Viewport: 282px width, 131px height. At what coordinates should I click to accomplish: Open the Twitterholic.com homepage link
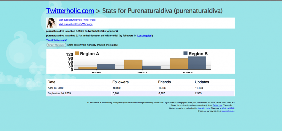pyautogui.click(x=70, y=11)
